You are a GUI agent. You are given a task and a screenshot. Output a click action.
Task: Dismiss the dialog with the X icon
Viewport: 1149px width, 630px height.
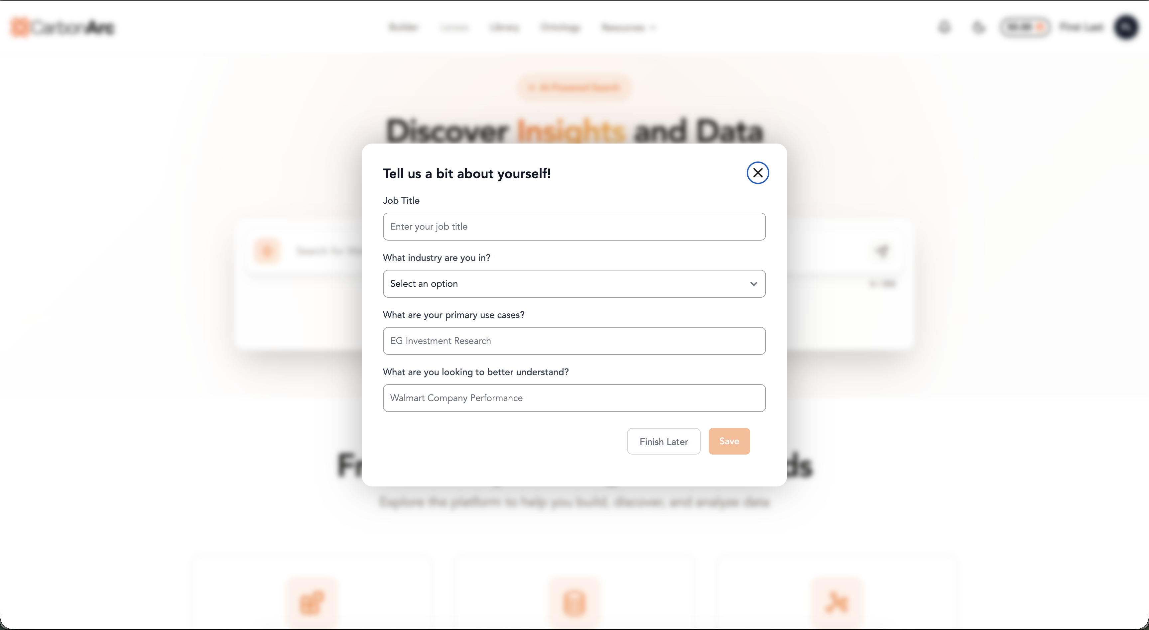pos(757,172)
